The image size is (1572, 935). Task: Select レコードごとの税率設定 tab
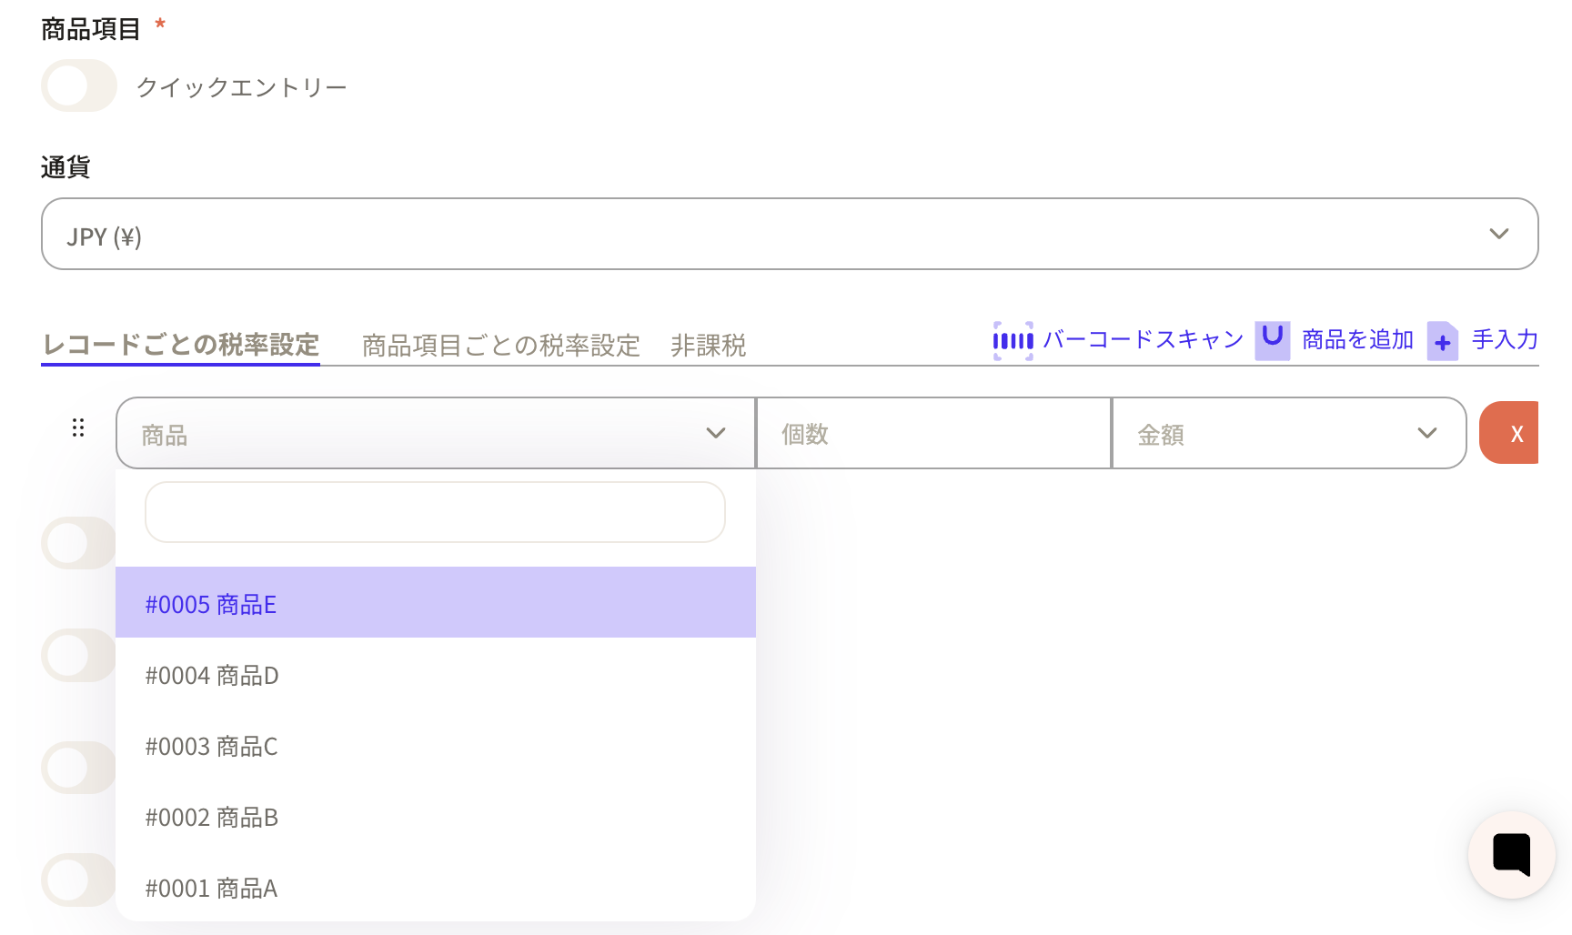point(180,346)
